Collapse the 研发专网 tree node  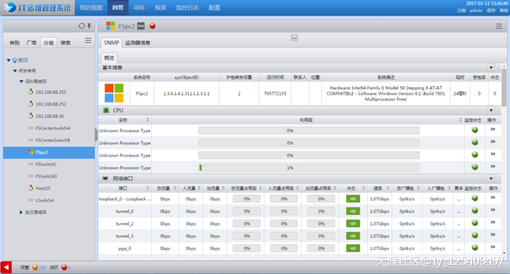point(15,71)
